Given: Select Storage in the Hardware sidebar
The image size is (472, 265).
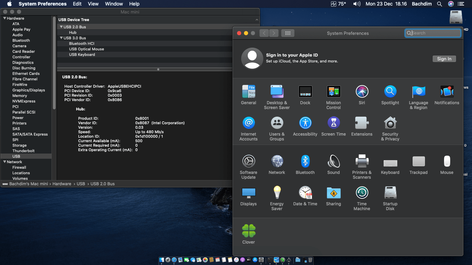Looking at the screenshot, I should 19,145.
